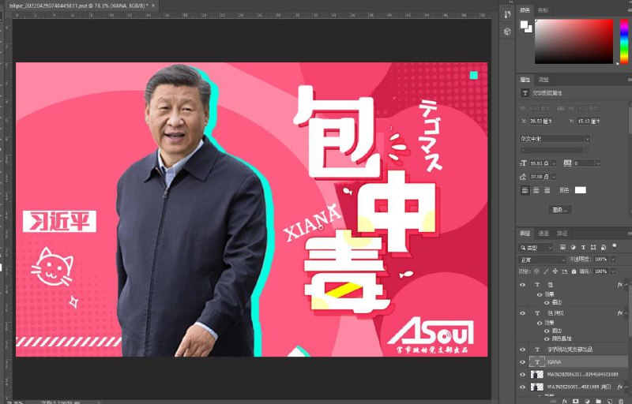
Task: Select the MAIN2020063 layer thumbnail
Action: click(537, 374)
